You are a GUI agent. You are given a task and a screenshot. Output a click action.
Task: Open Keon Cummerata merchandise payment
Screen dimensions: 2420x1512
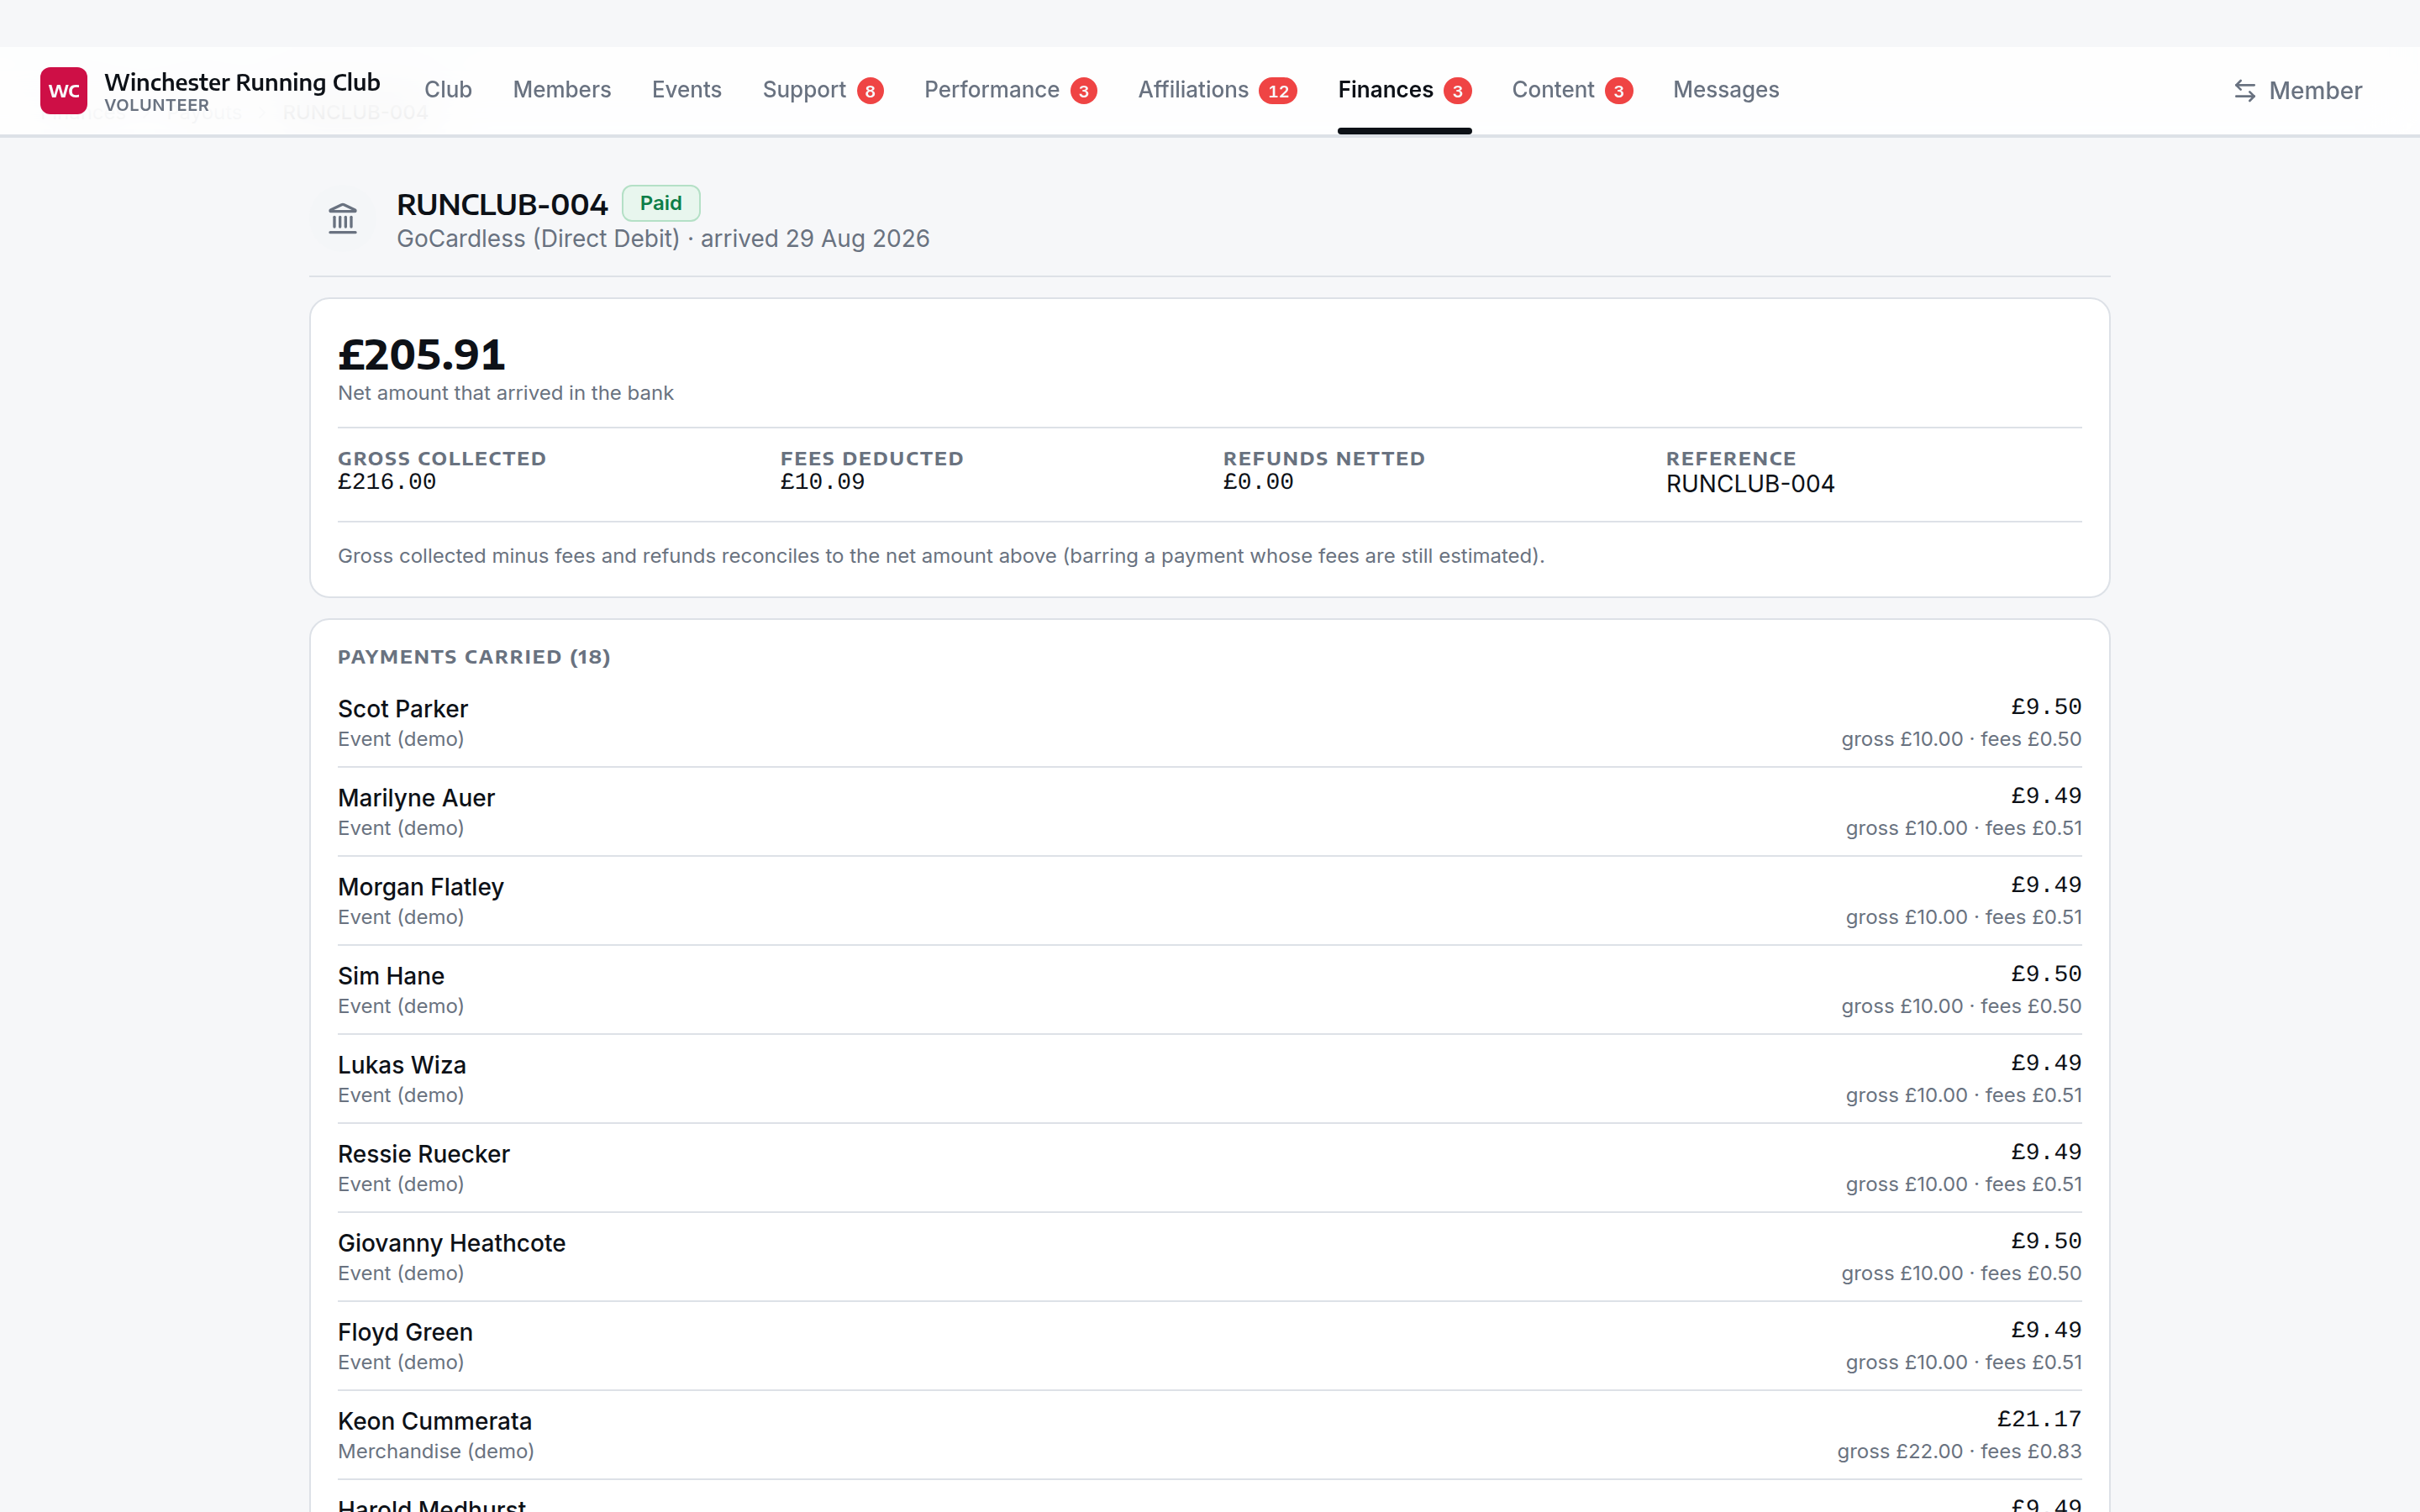[x=1210, y=1435]
